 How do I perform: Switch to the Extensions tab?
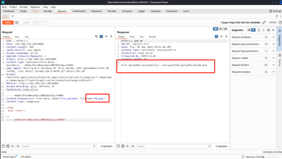click(x=172, y=11)
